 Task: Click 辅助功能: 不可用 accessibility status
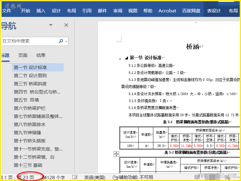pyautogui.click(x=133, y=177)
